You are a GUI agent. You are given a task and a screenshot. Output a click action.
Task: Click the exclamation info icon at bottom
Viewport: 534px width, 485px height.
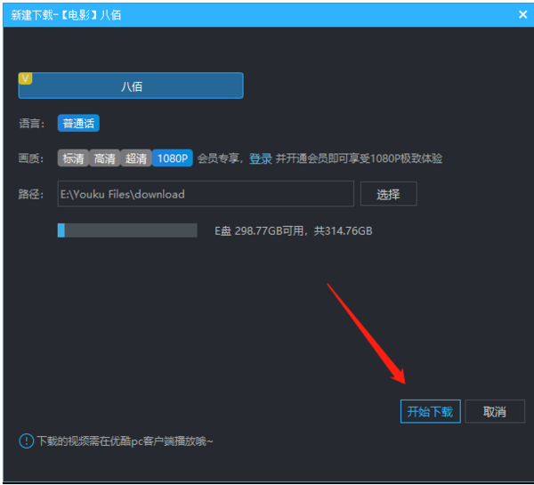26,441
